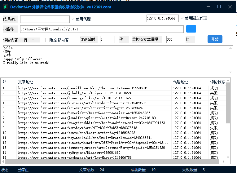The height and width of the screenshot is (173, 237).
Task: Minimize the DeviantArt tool window
Action: pyautogui.click(x=208, y=7)
